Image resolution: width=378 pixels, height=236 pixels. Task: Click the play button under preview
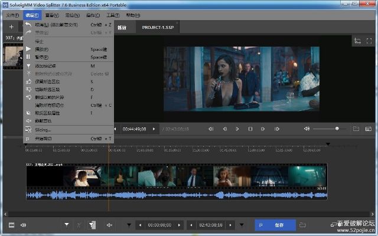[x=237, y=129]
